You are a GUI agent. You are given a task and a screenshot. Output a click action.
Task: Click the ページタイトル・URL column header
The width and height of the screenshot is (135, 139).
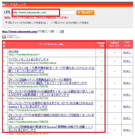click(x=52, y=44)
